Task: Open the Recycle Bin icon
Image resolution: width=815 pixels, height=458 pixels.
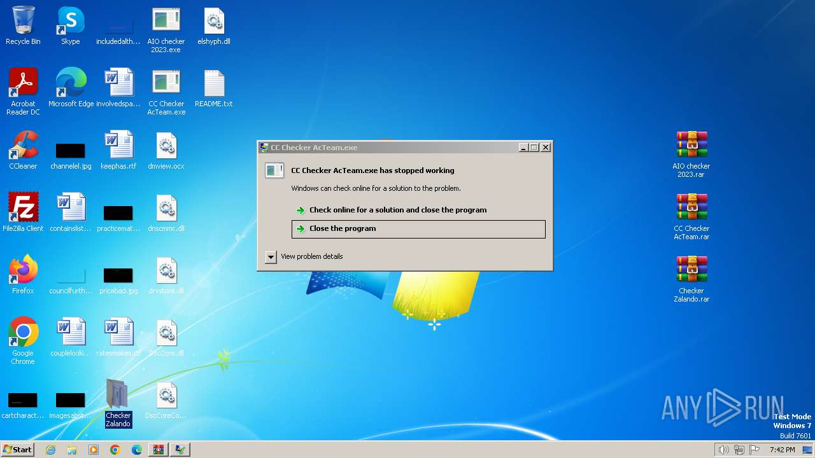Action: (23, 25)
